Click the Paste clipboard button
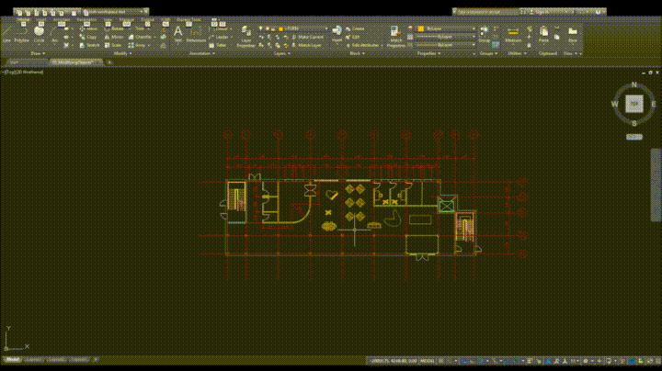This screenshot has height=371, width=662. pos(544,35)
